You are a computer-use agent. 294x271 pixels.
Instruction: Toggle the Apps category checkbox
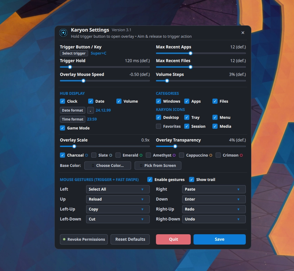click(x=187, y=101)
